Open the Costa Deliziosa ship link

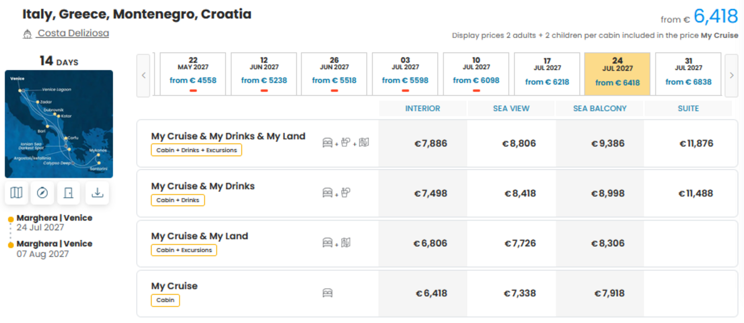click(73, 33)
